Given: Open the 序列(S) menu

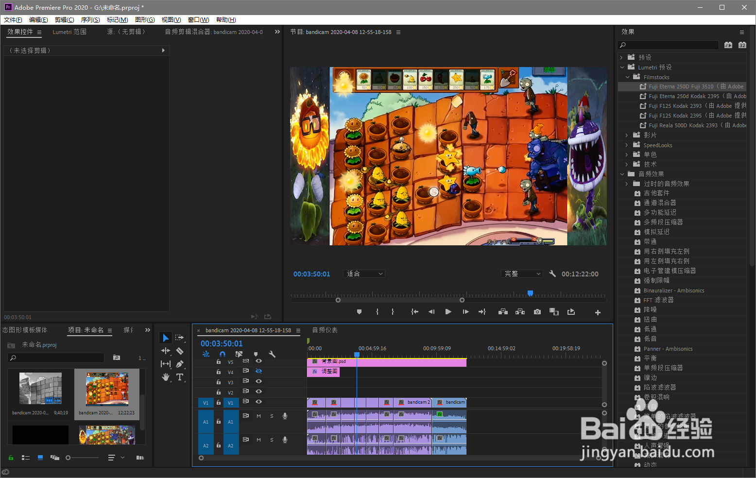Looking at the screenshot, I should click(90, 20).
